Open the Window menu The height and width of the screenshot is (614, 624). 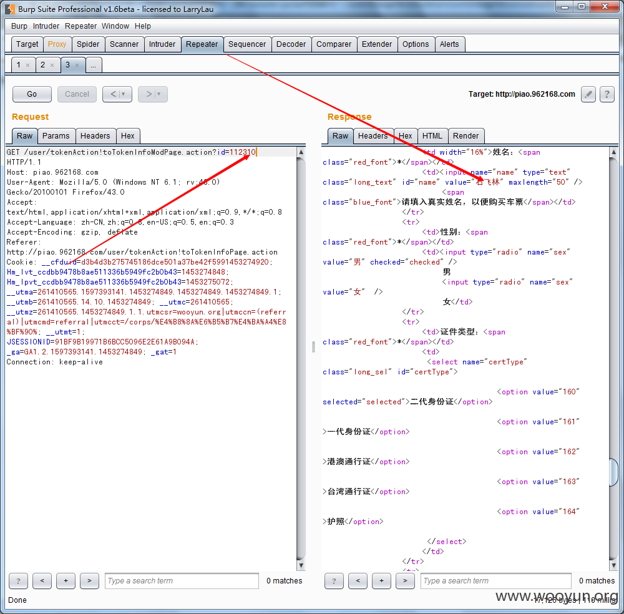click(x=115, y=26)
